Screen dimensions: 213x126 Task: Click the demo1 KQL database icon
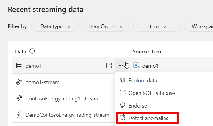[x=137, y=66]
